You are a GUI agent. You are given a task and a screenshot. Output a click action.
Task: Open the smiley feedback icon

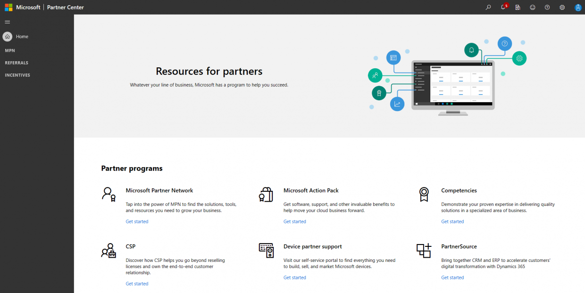pos(533,7)
